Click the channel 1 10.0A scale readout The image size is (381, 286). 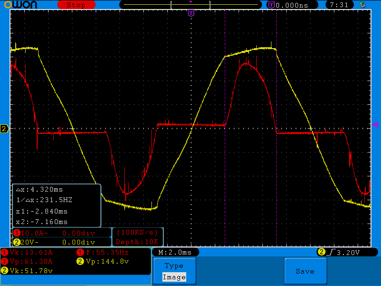pos(34,233)
